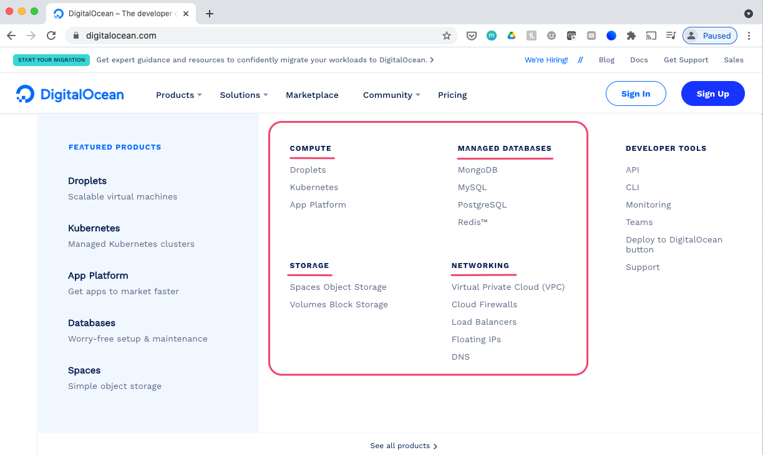Screen dimensions: 763x455
Task: Select MySQL under Managed Databases
Action: pyautogui.click(x=472, y=187)
